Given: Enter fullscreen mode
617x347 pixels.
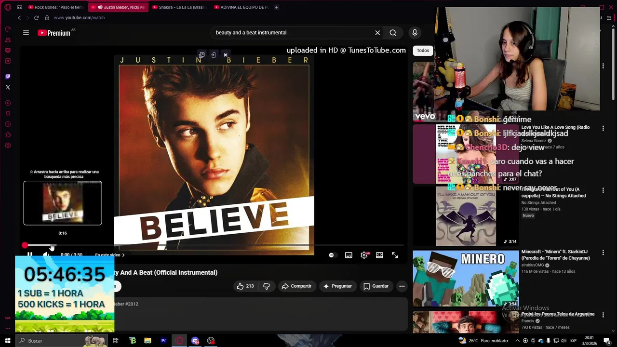Looking at the screenshot, I should 395,255.
